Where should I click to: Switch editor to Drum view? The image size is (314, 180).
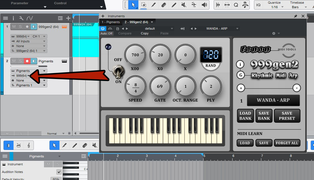(x=18, y=145)
